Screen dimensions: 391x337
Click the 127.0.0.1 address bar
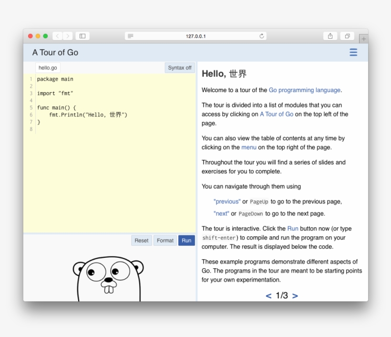coord(196,36)
